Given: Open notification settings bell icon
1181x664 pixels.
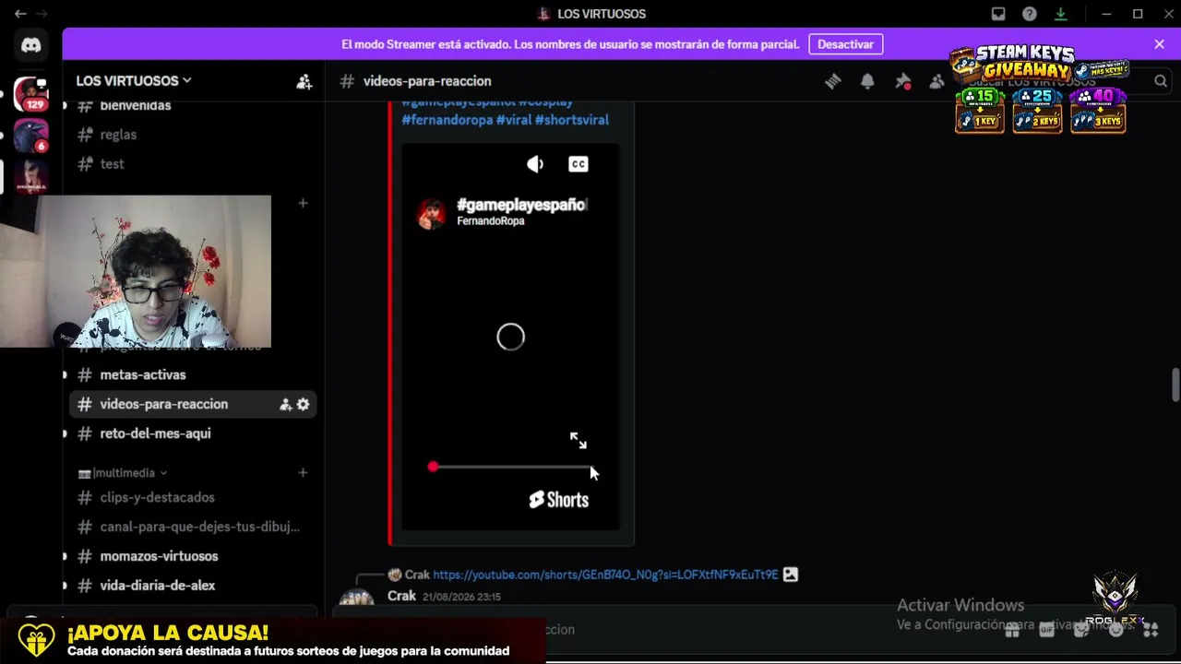Looking at the screenshot, I should coord(867,81).
